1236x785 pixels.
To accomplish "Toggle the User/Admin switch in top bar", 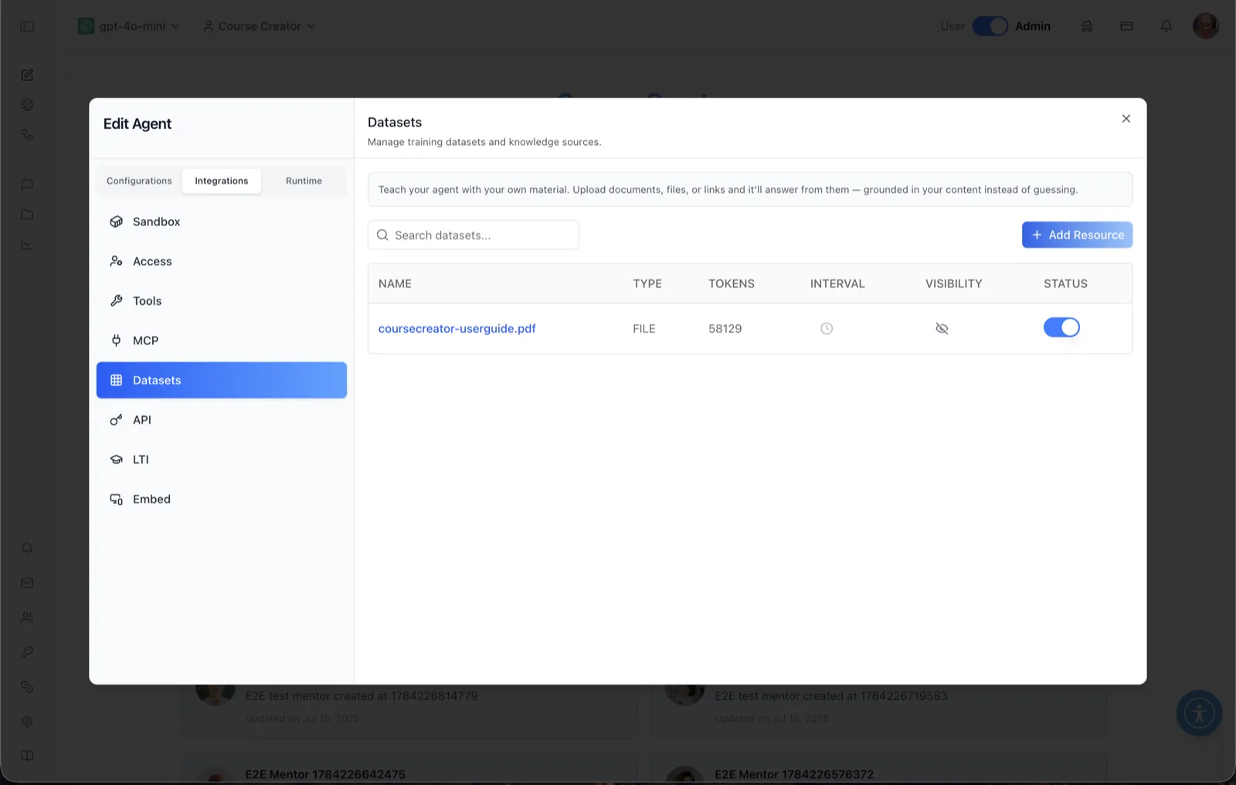I will click(x=990, y=26).
